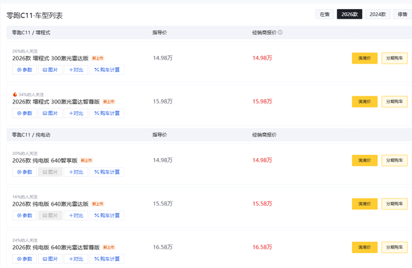Click info icon next to 经销商报价
The height and width of the screenshot is (268, 412).
[x=280, y=32]
